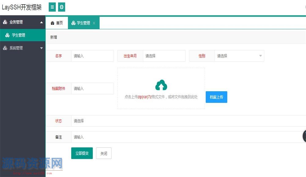The height and width of the screenshot is (177, 306).
Task: Open the 性别 dropdown
Action: click(239, 56)
